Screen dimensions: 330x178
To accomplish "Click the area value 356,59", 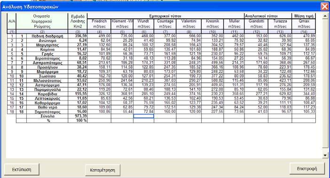I will pyautogui.click(x=81, y=36).
